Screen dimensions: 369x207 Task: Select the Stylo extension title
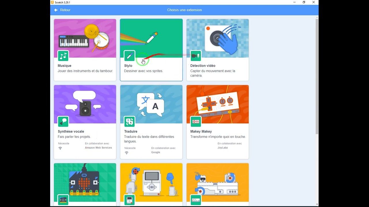[128, 66]
